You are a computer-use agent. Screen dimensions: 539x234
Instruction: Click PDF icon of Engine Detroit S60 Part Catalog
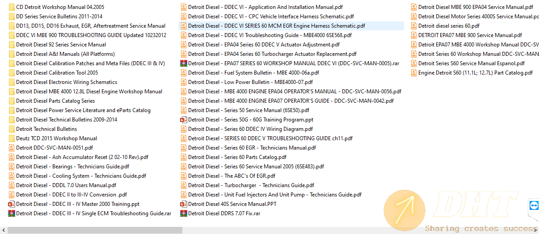point(414,73)
